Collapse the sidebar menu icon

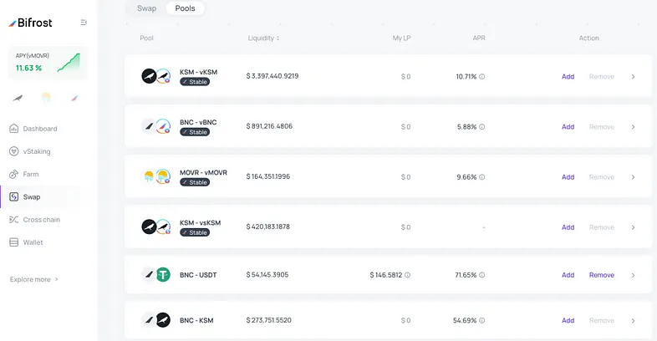(84, 23)
